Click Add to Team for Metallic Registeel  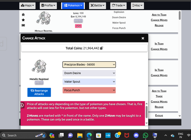[x=159, y=15]
